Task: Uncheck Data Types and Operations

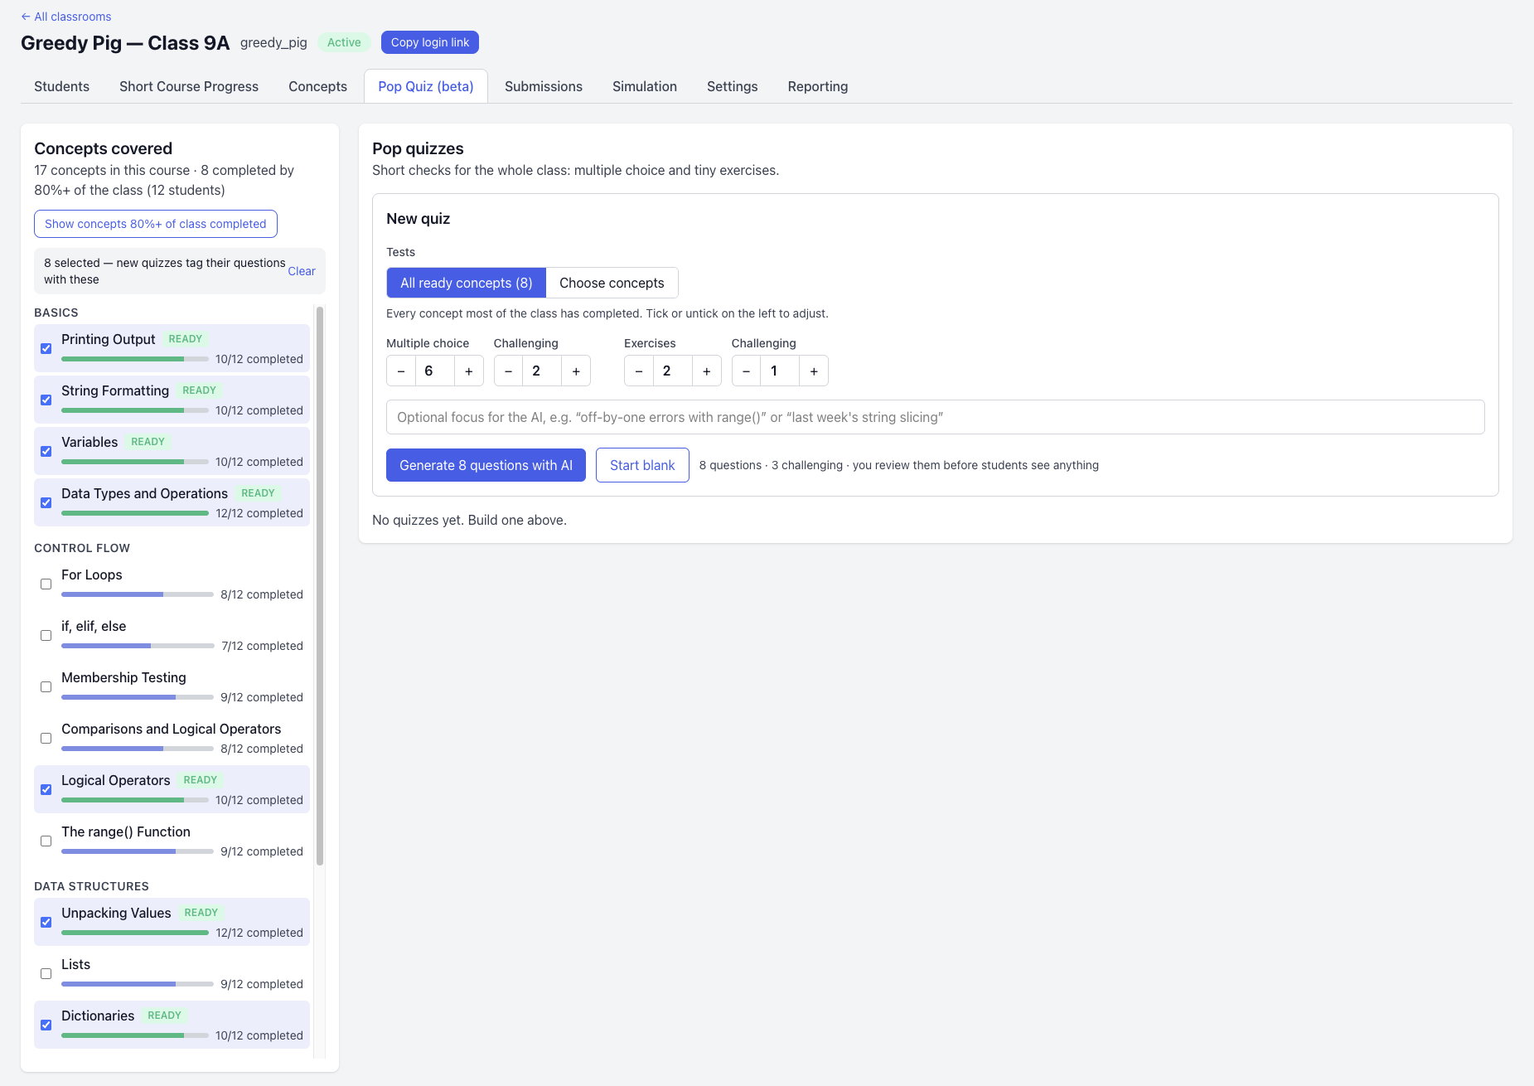Action: click(x=46, y=503)
